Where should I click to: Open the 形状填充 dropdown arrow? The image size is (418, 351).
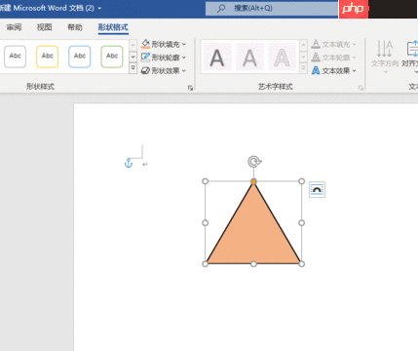[184, 44]
